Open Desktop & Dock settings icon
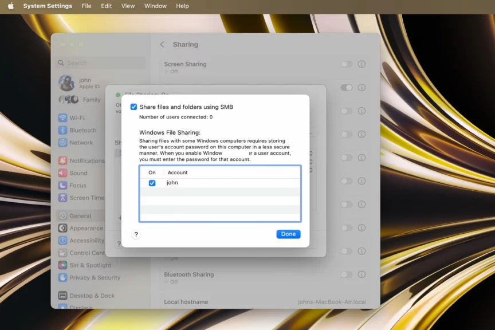 tap(62, 296)
